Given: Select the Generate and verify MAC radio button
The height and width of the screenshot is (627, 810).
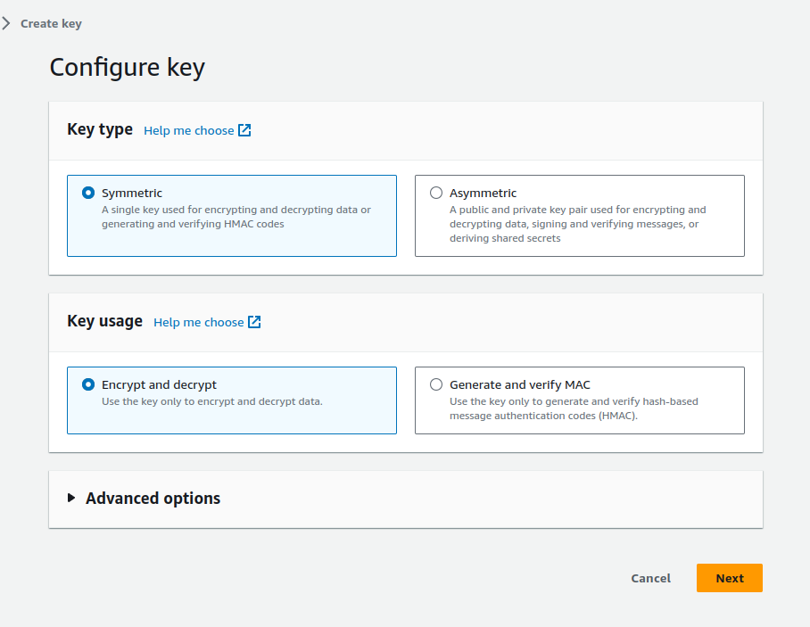Looking at the screenshot, I should click(x=436, y=384).
